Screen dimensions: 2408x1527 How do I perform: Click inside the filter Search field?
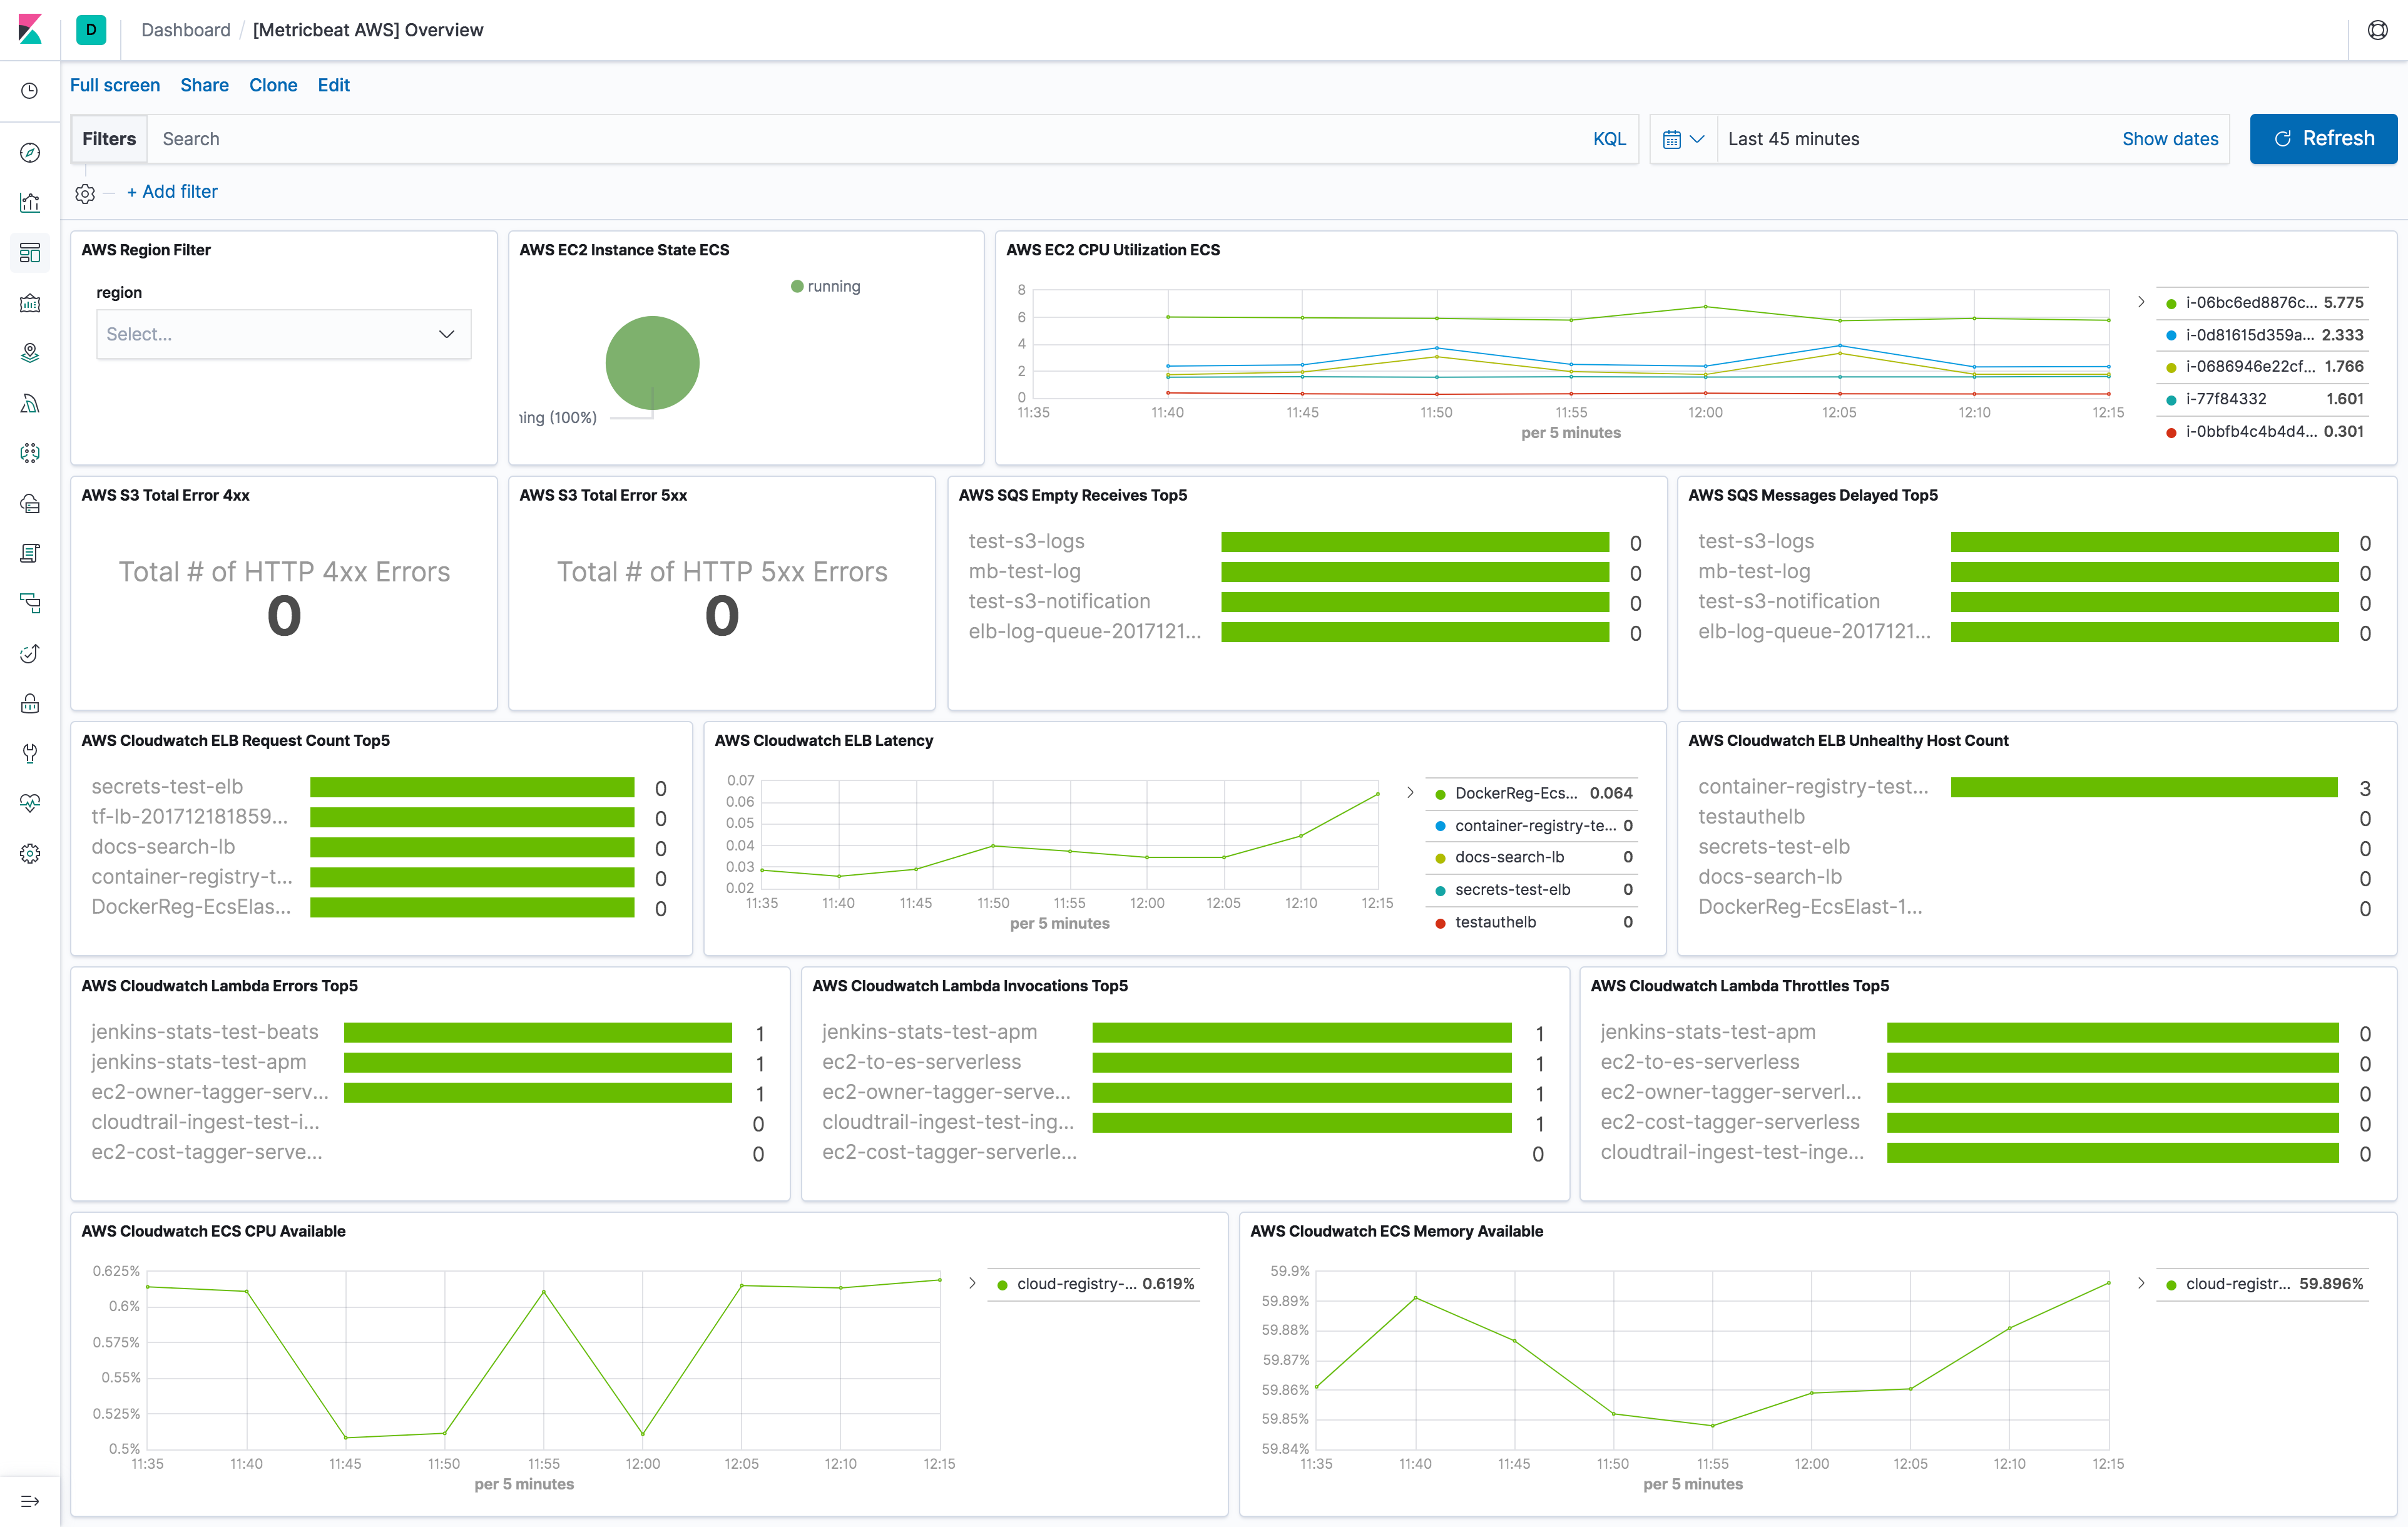click(400, 139)
